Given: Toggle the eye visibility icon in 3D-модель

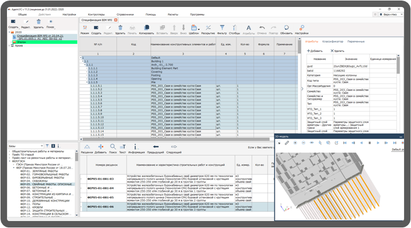Looking at the screenshot, I should point(312,143).
